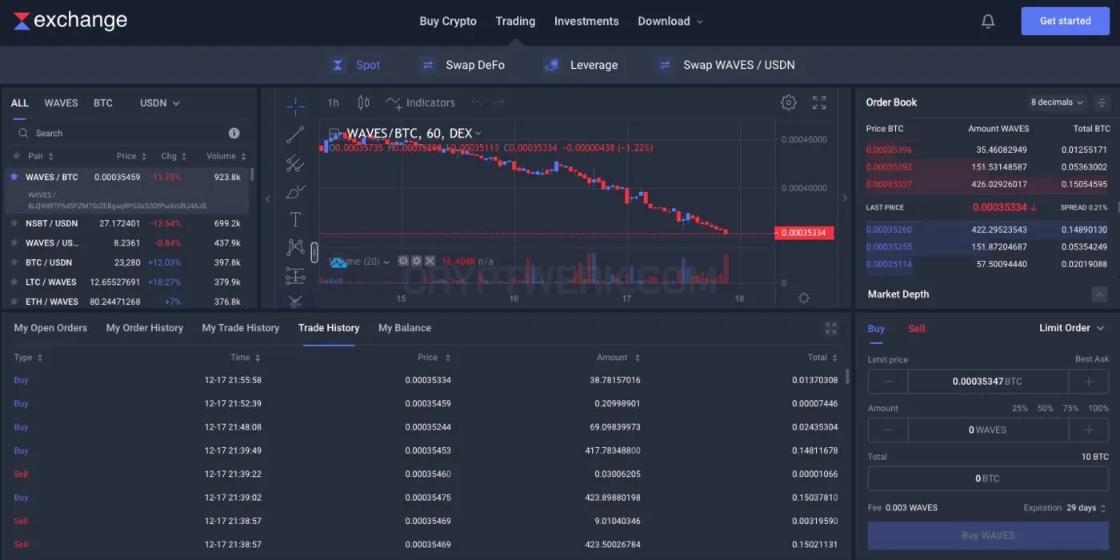Toggle Volume indicator visibility eye
Viewport: 1120px width, 560px height.
pos(403,261)
